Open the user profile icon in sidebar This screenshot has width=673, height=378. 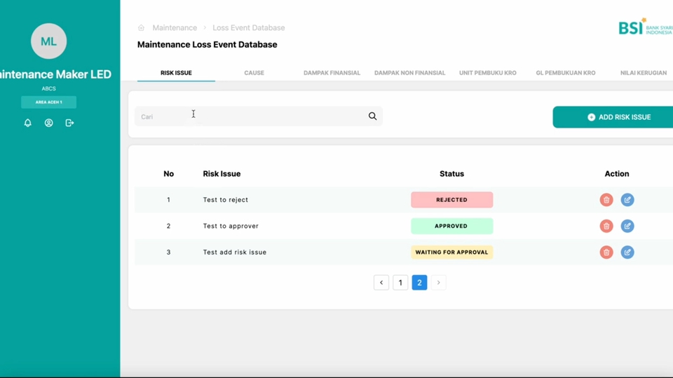pos(48,123)
